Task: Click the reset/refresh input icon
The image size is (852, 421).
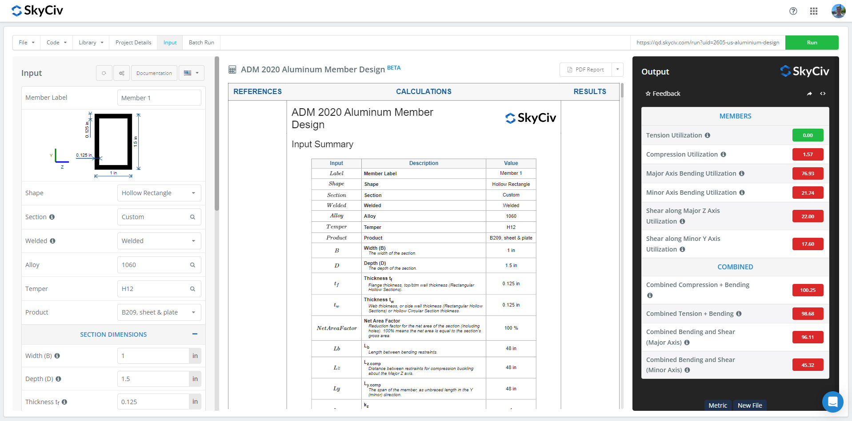Action: click(104, 73)
